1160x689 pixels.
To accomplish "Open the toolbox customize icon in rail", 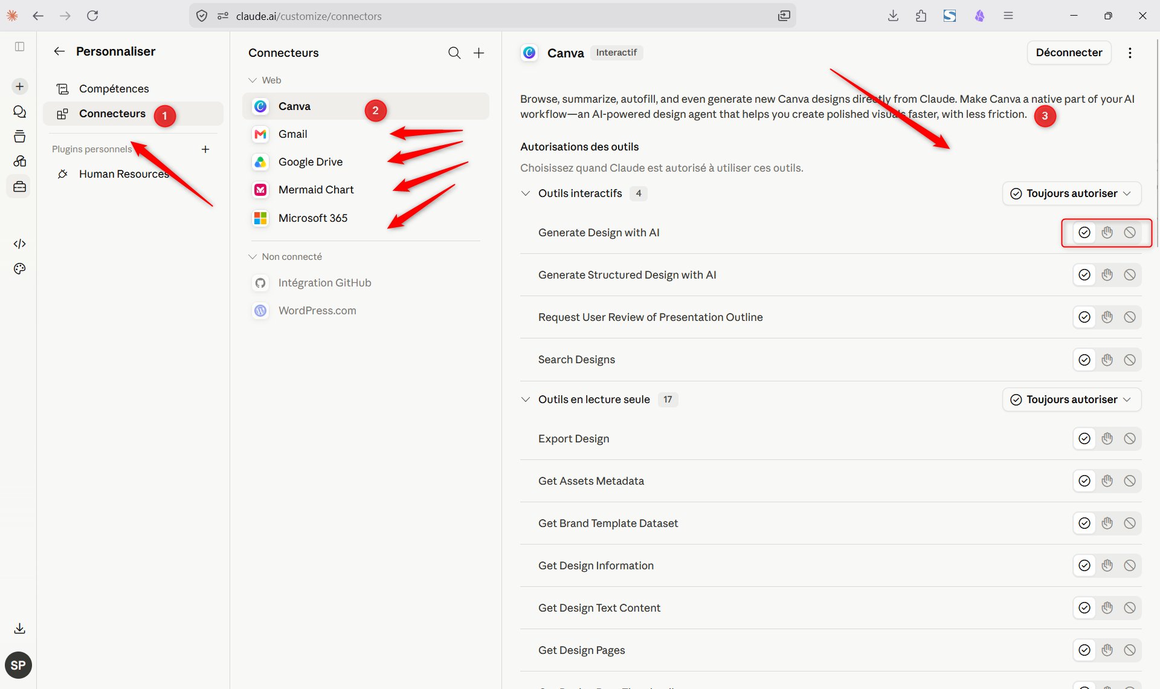I will click(19, 187).
